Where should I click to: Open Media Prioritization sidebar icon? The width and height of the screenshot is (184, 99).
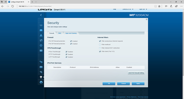click(41, 40)
